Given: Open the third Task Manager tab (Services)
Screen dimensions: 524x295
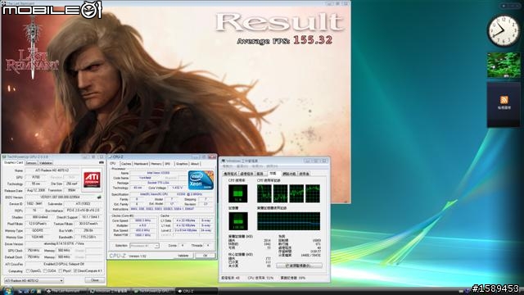Looking at the screenshot, I should [260, 174].
